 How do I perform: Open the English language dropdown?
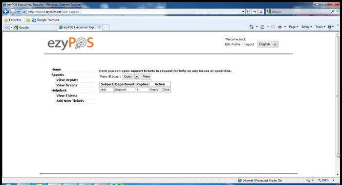(268, 44)
